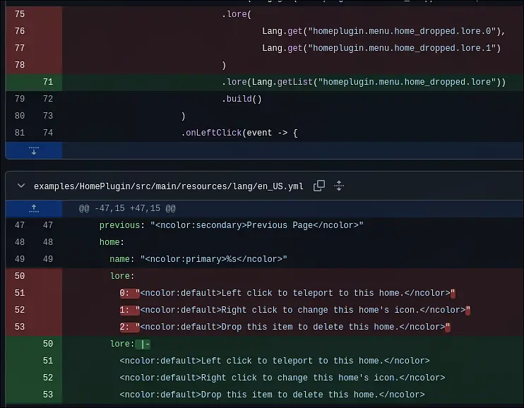The width and height of the screenshot is (524, 408).
Task: Click the @@ -47,15 +47,15 @@ hunk header
Action: [127, 208]
